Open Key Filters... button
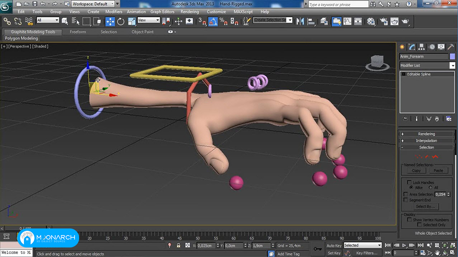 [367, 253]
